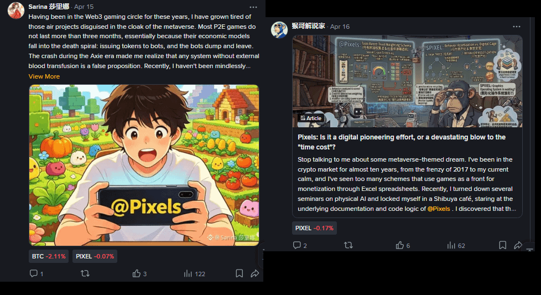Open the article titled Pixels digital pioneering effort
This screenshot has height=295, width=541.
pos(401,142)
